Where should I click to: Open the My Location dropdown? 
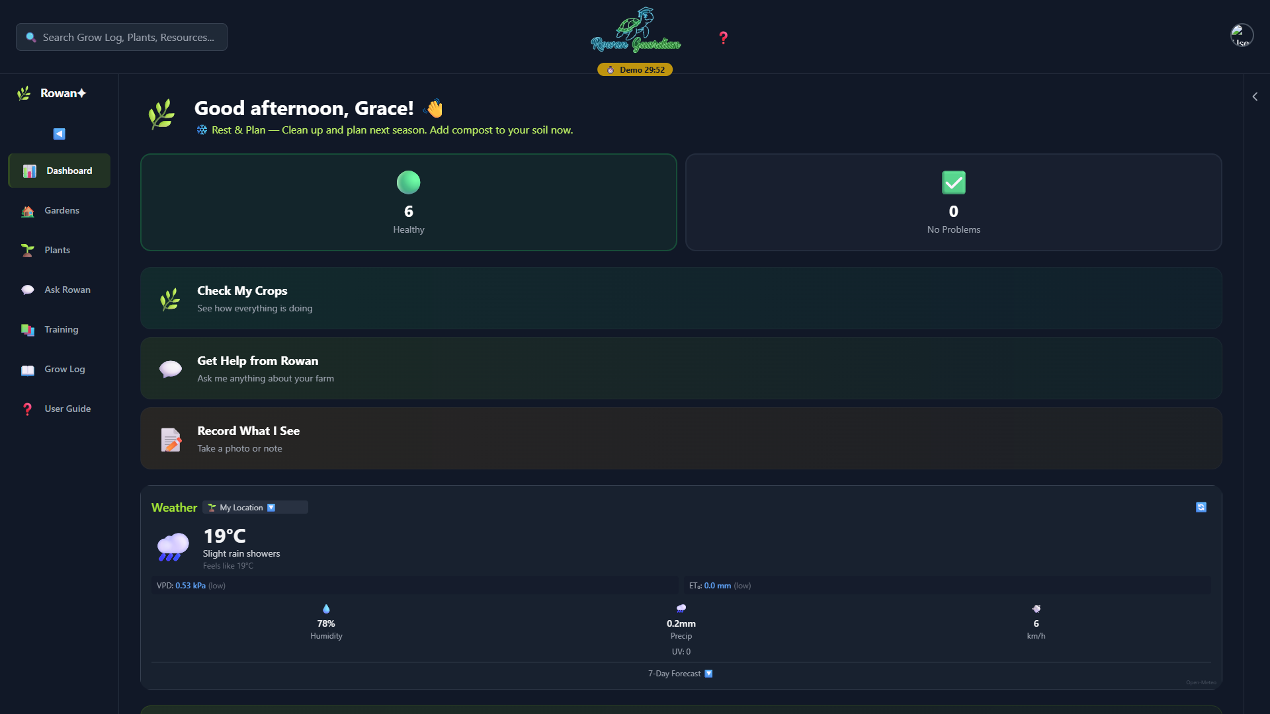[255, 508]
